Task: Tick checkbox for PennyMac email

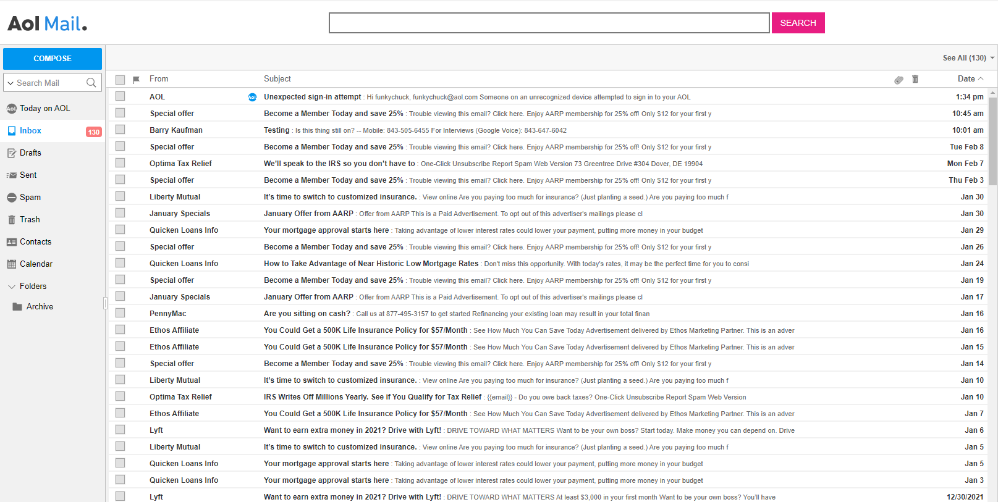Action: click(x=121, y=313)
